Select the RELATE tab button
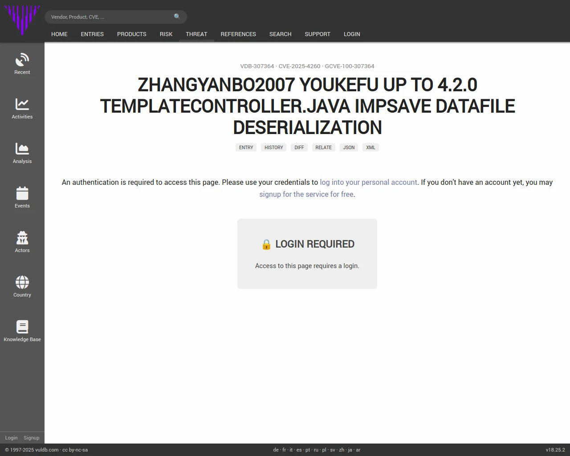The width and height of the screenshot is (570, 456). 324,147
